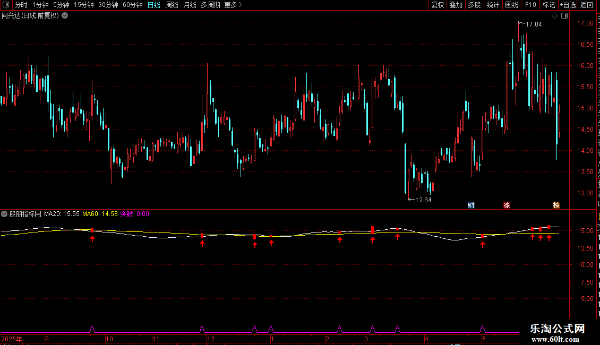Click the 突破: 0.00 value label

[x=135, y=214]
